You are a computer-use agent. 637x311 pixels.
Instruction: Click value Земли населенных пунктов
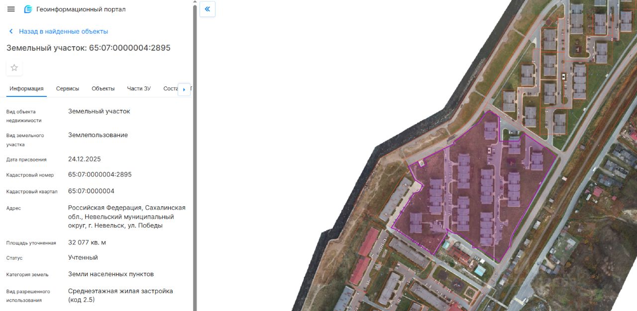pyautogui.click(x=111, y=274)
